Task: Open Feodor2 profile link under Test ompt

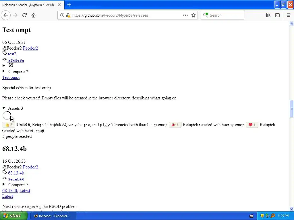Action: pyautogui.click(x=30, y=48)
